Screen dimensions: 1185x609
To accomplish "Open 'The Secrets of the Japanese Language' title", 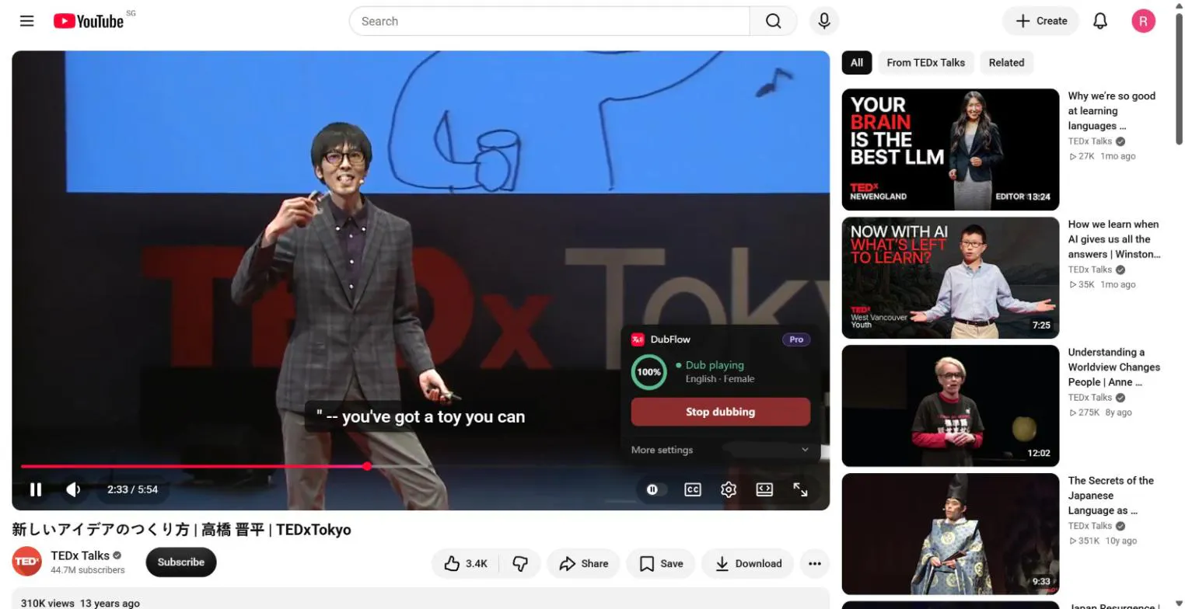I will click(1110, 496).
